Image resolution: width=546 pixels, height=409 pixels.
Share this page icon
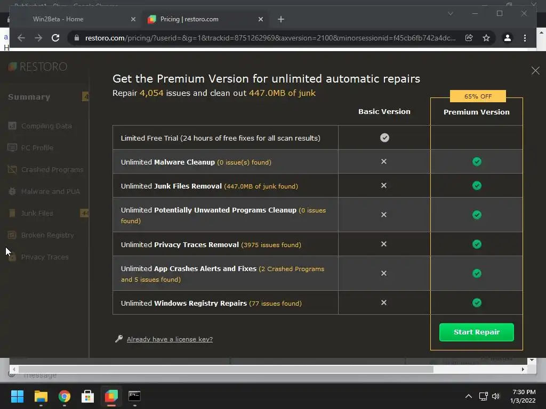469,38
